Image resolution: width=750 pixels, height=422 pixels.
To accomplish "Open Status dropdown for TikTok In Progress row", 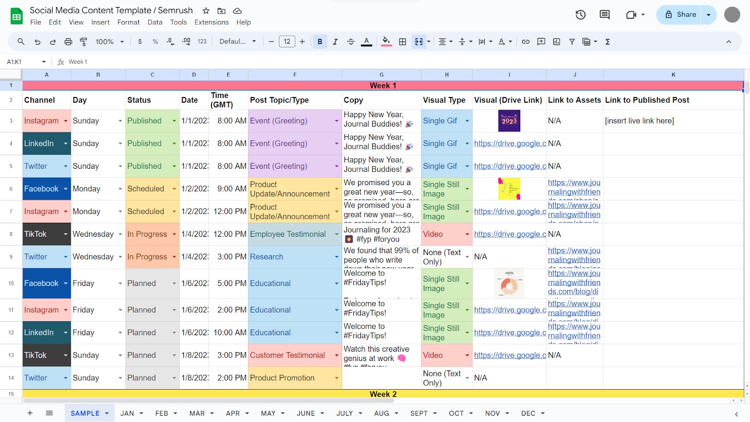I will (174, 234).
